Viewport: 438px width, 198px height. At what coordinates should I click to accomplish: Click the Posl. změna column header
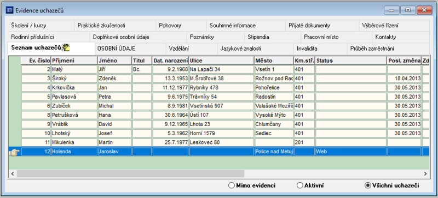click(404, 61)
